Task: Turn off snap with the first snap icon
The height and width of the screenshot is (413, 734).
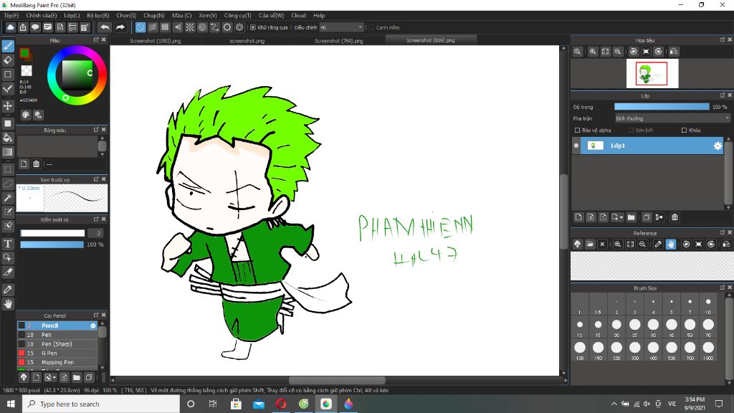Action: pyautogui.click(x=140, y=28)
